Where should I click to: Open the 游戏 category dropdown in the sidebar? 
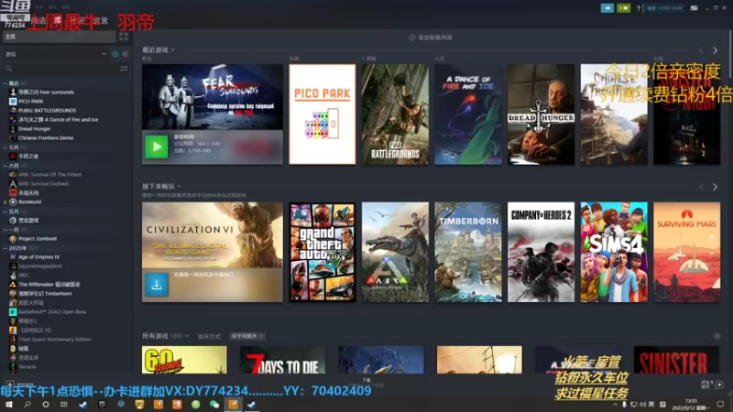pos(56,54)
